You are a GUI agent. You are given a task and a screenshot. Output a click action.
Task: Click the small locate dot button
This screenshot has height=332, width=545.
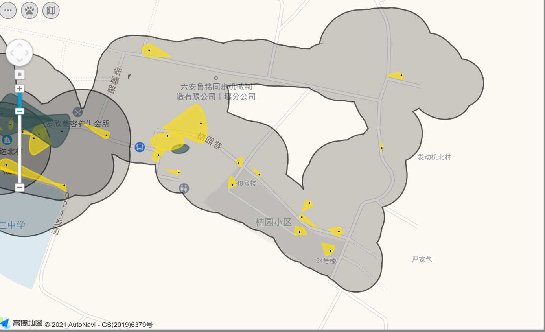(x=20, y=74)
